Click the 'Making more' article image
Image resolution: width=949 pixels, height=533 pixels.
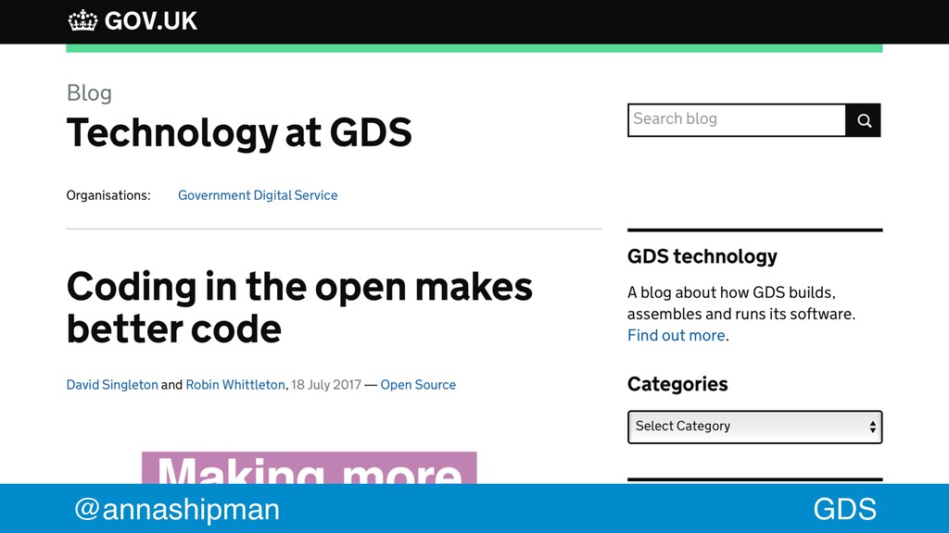[310, 467]
